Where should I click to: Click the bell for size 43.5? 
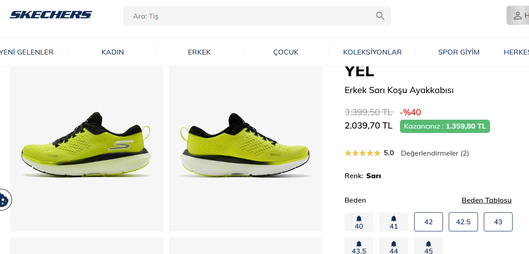click(359, 244)
